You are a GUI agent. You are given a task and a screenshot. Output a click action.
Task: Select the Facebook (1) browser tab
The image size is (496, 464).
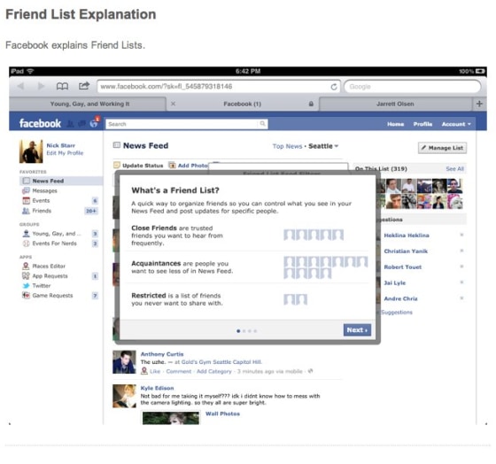click(243, 104)
